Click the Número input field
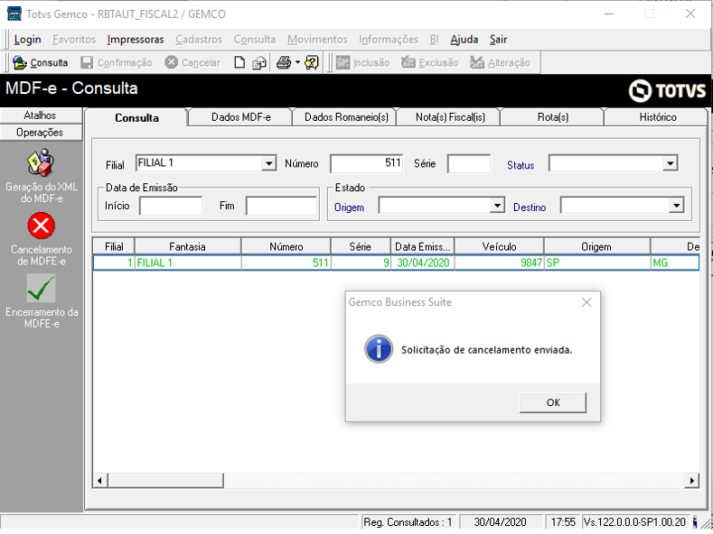 367,163
